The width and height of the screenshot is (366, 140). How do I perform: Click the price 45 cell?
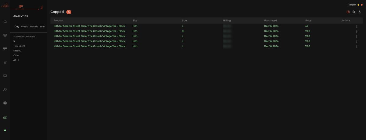(x=307, y=26)
